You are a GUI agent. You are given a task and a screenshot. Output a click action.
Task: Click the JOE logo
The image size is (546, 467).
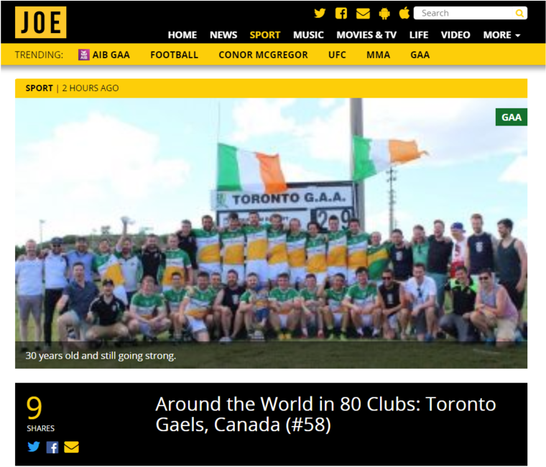click(x=41, y=22)
